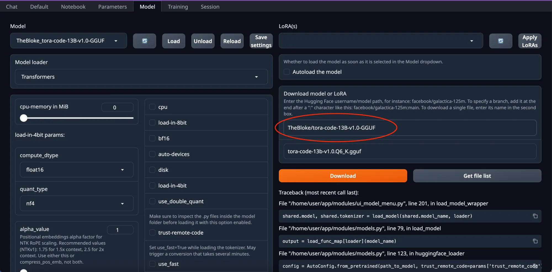Enable use_fast tokenizer loading
The width and height of the screenshot is (552, 272).
point(152,263)
